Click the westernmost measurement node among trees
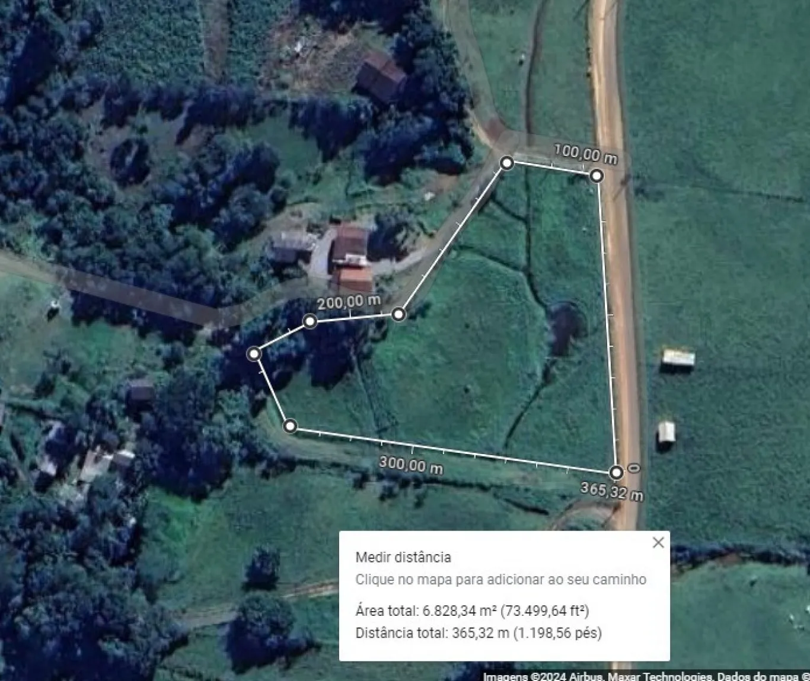This screenshot has width=810, height=681. click(x=254, y=354)
